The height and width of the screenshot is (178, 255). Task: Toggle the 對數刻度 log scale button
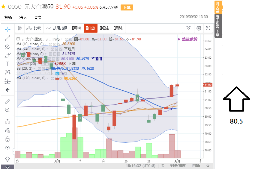[x=178, y=166]
